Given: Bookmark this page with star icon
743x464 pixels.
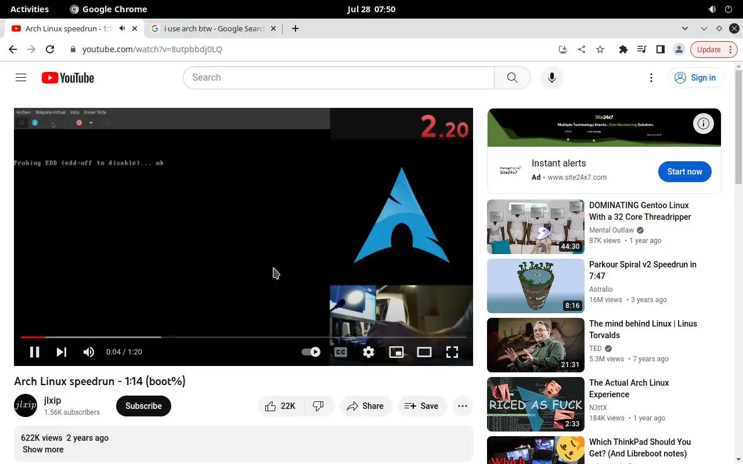Looking at the screenshot, I should pos(600,49).
